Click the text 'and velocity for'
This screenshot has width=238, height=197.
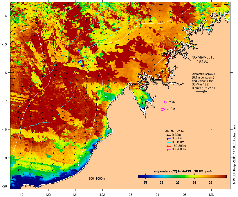[x=202, y=81]
